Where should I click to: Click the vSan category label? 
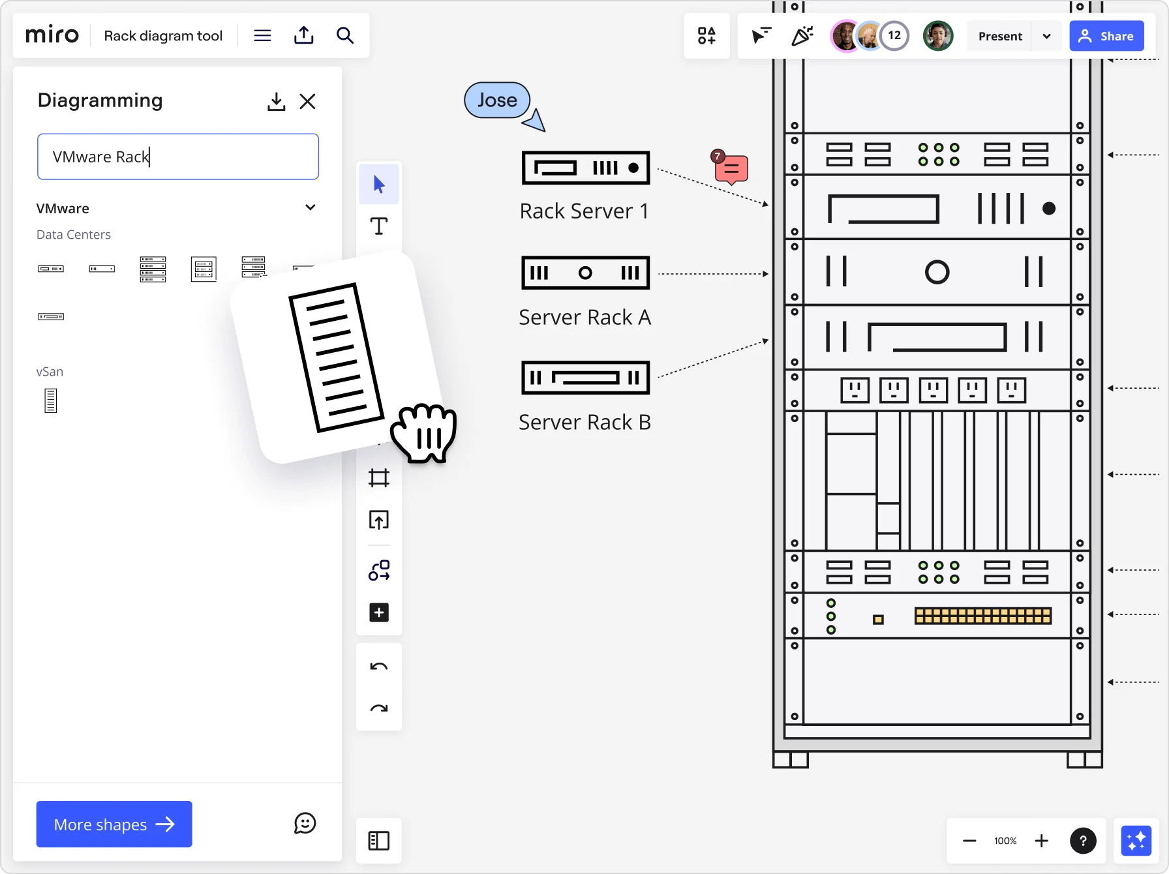tap(50, 372)
